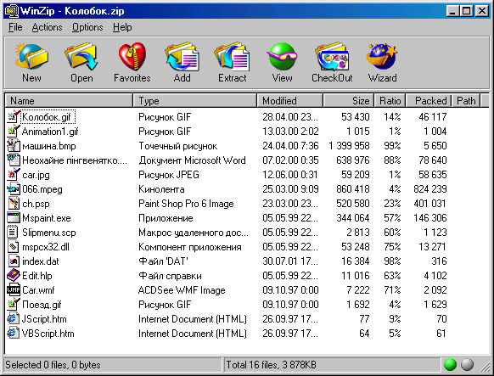Image resolution: width=494 pixels, height=376 pixels.
Task: Select the file машина.bmp
Action: coord(49,146)
